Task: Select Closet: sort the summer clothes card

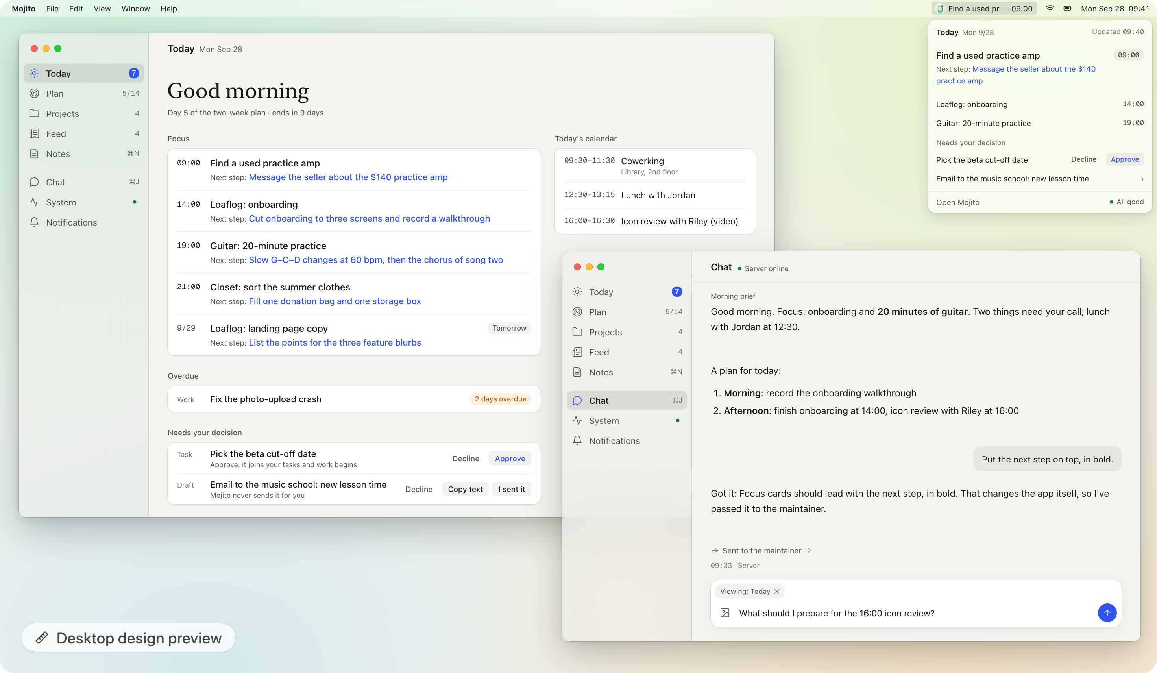Action: pos(353,294)
